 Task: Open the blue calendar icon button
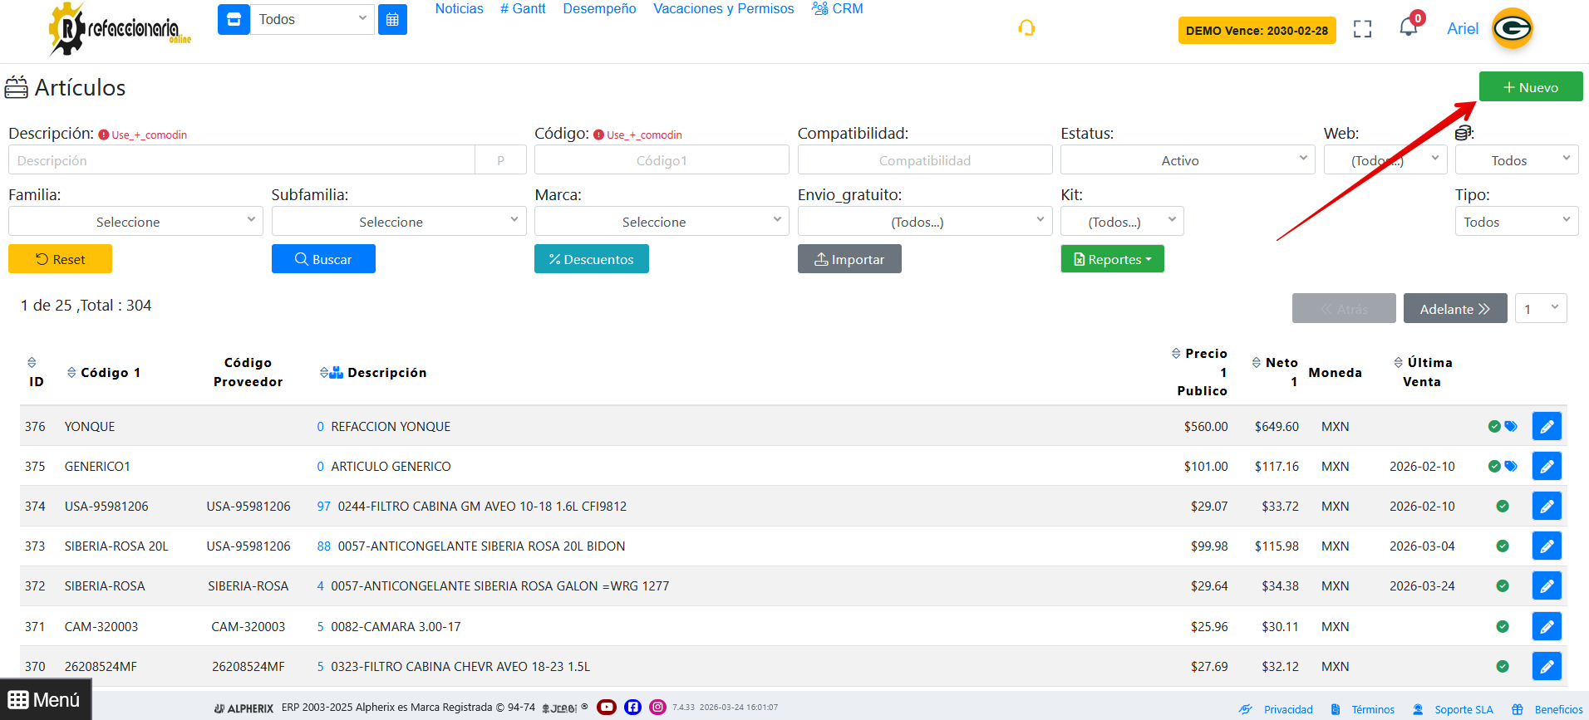392,19
